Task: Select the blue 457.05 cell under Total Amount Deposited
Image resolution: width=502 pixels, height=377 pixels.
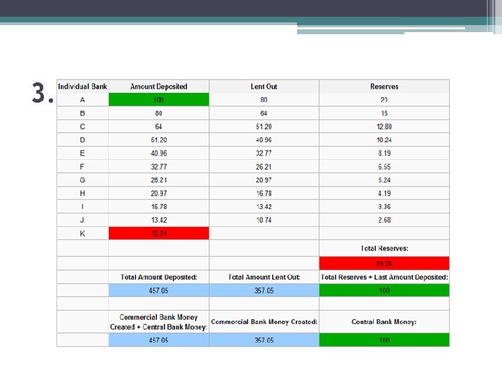Action: 159,290
